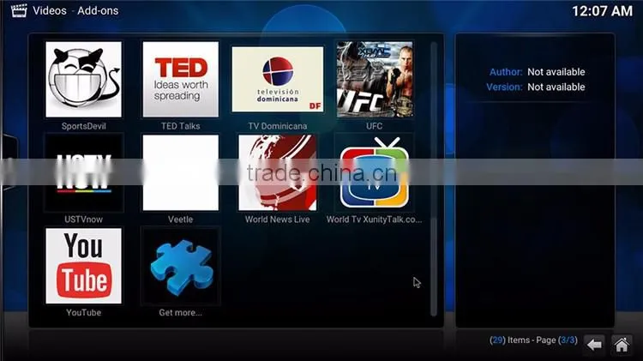Click the USTVnow label text
643x361 pixels.
click(84, 219)
